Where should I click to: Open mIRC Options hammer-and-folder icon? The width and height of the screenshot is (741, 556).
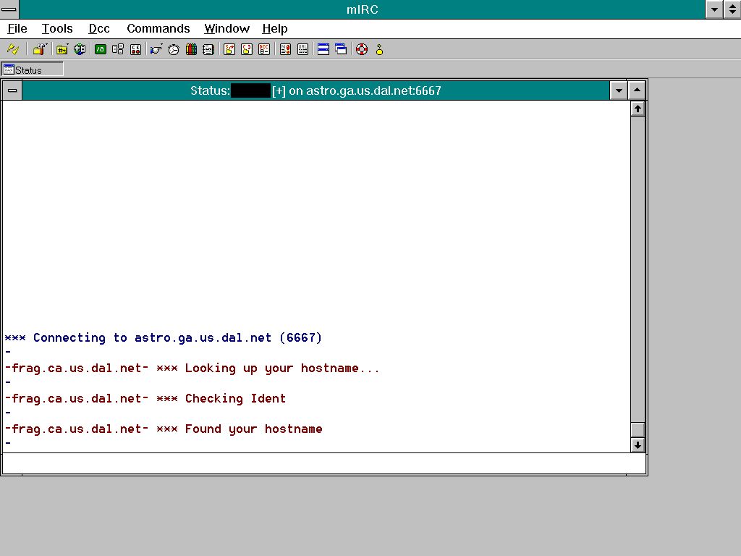(x=40, y=49)
